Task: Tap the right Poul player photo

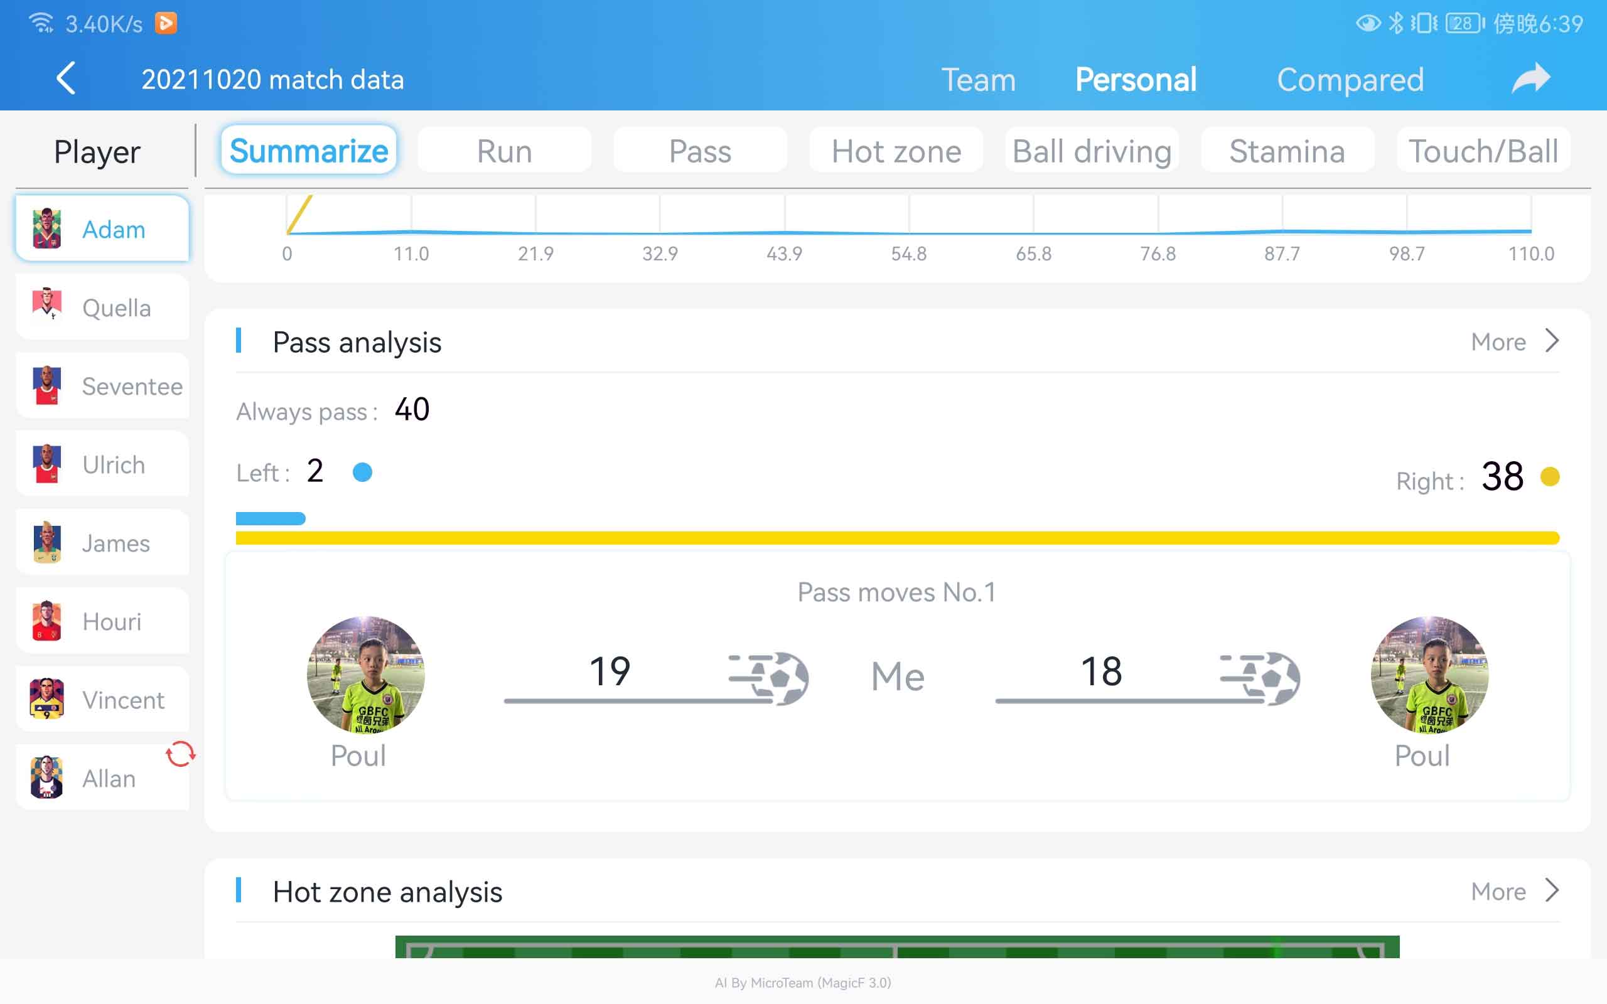Action: [x=1429, y=675]
